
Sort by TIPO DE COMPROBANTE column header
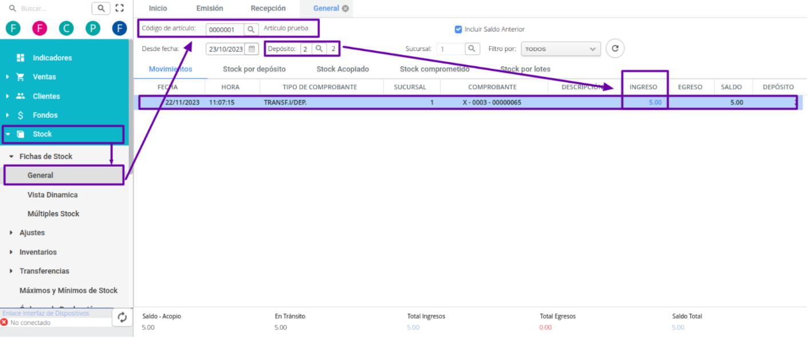(x=320, y=87)
